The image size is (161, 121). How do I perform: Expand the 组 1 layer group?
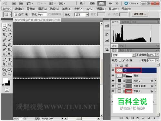pyautogui.click(x=117, y=65)
